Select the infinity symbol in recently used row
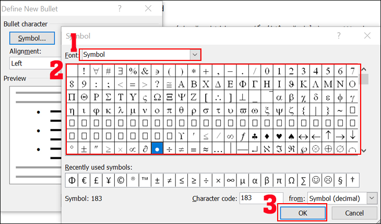Image resolution: width=381 pixels, height=224 pixels. pos(230,180)
